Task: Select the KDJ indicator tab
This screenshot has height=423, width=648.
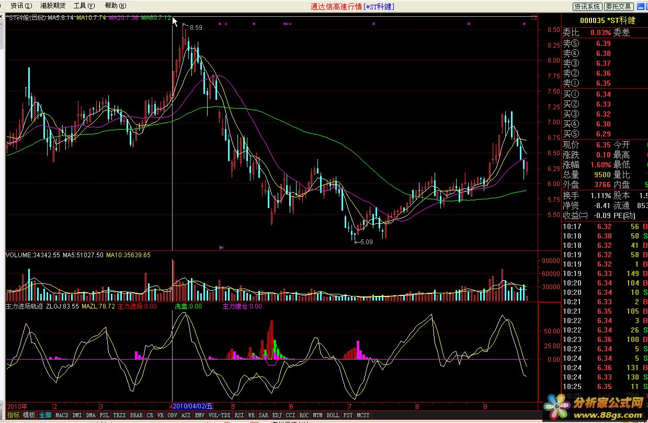Action: tap(277, 415)
